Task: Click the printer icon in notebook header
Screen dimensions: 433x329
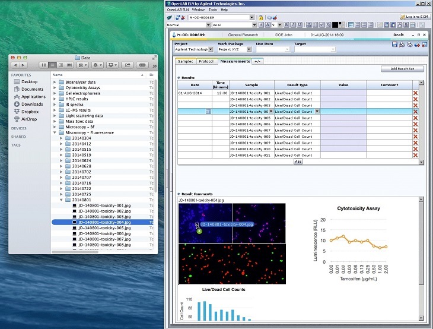Action: pyautogui.click(x=409, y=44)
